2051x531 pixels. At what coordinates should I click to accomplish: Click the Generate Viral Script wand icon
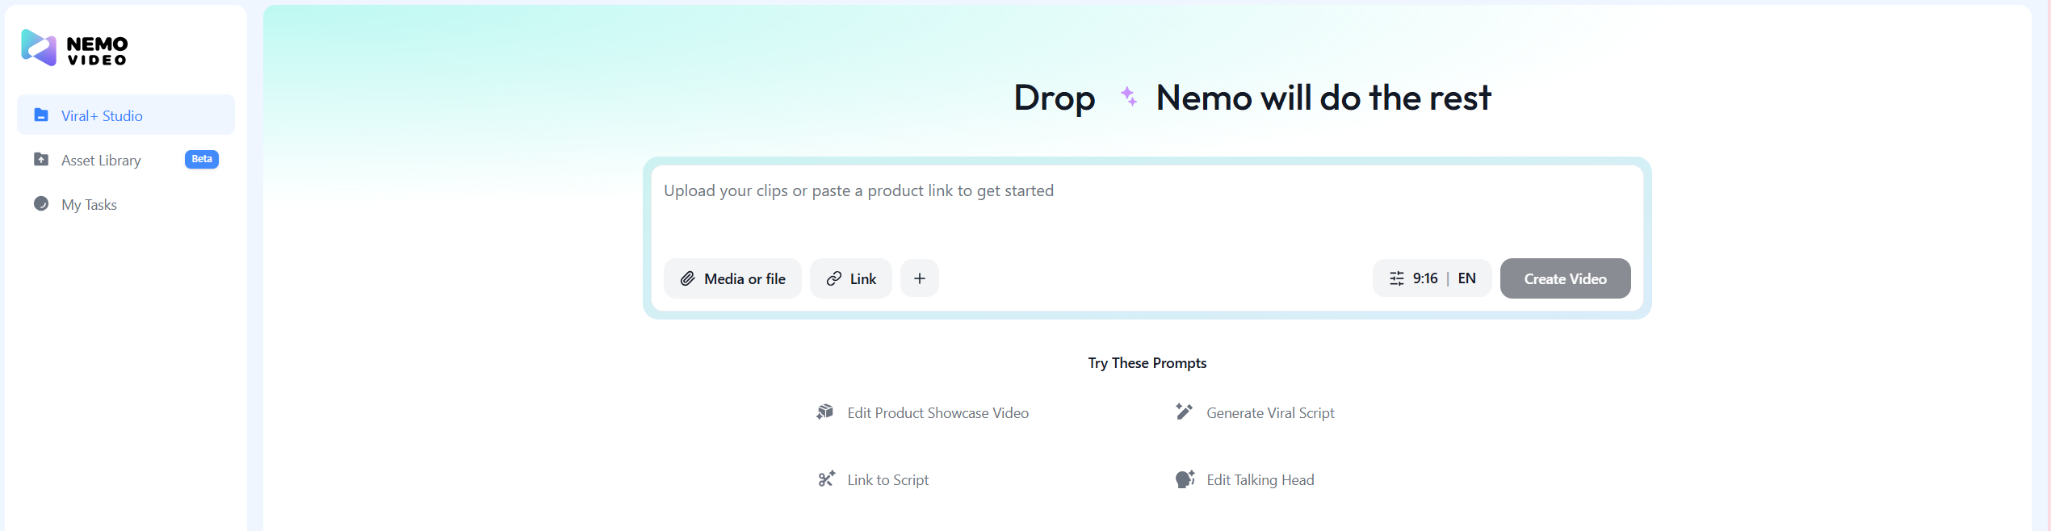click(x=1184, y=412)
